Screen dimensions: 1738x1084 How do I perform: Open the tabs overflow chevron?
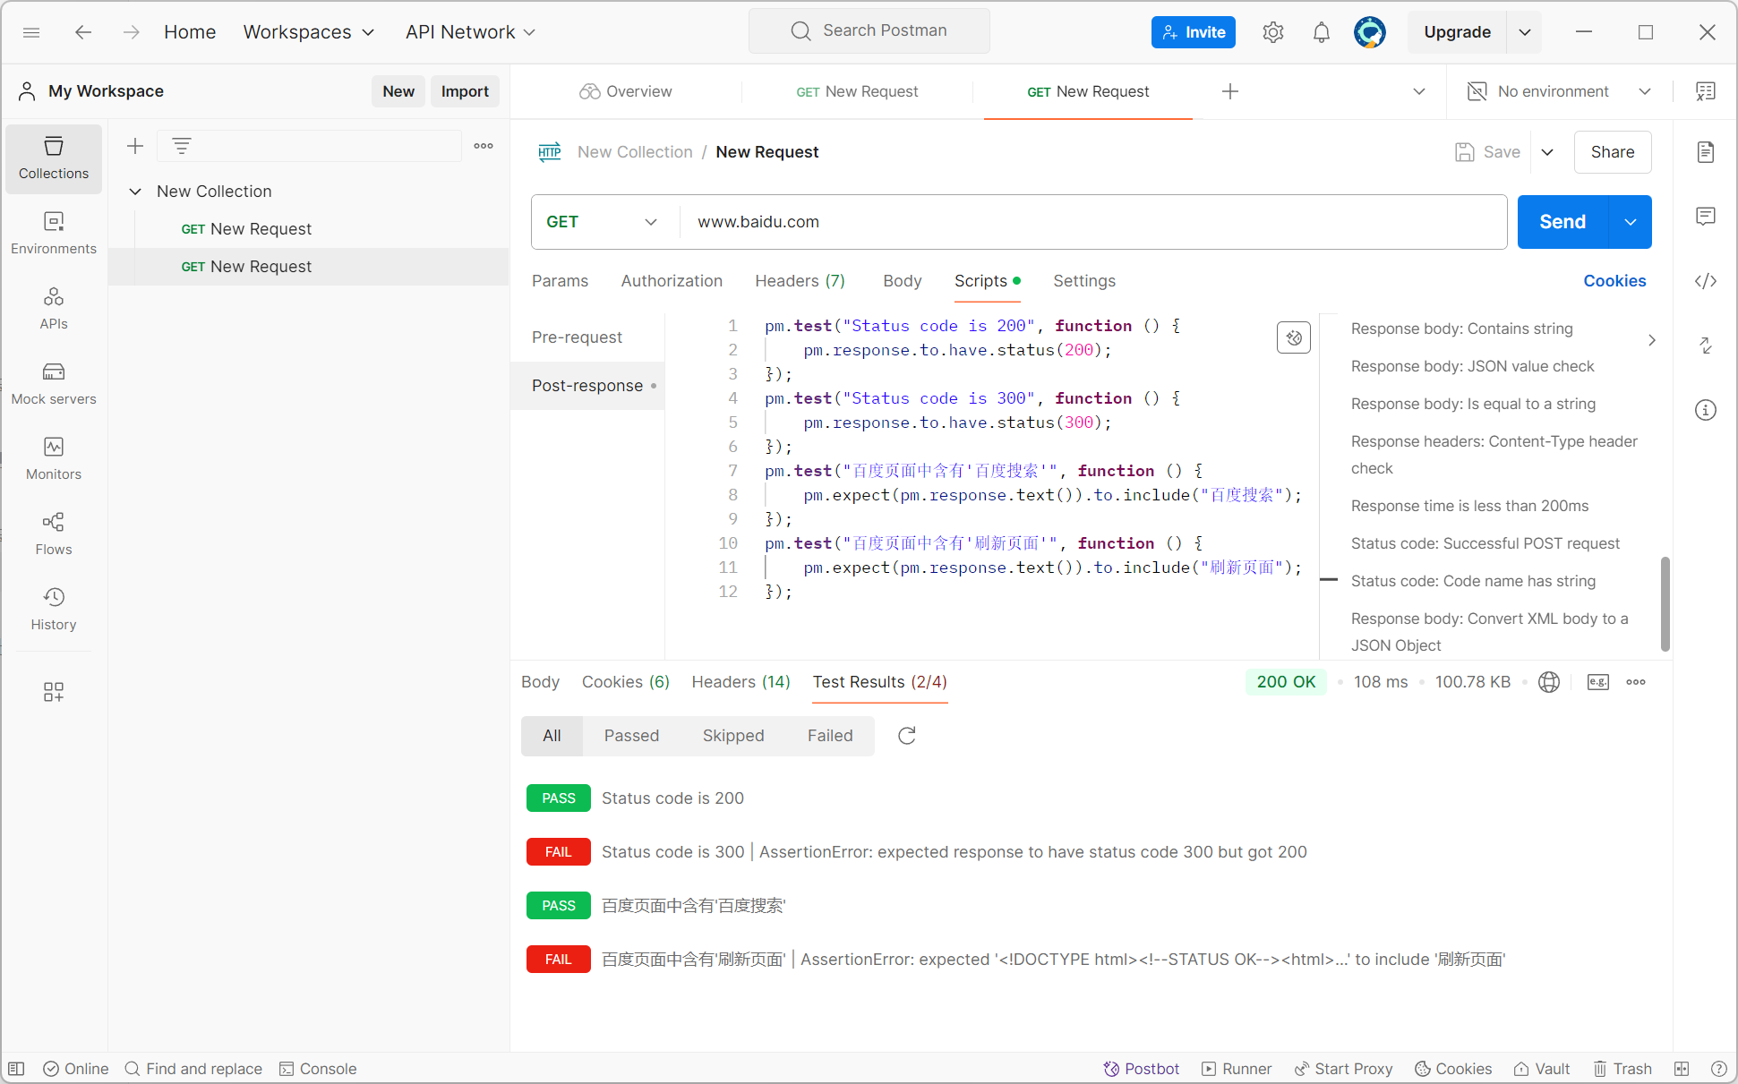pyautogui.click(x=1419, y=91)
